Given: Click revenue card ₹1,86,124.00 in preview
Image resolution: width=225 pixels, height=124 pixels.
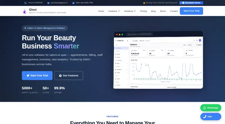Looking at the screenshot, I should [x=138, y=53].
